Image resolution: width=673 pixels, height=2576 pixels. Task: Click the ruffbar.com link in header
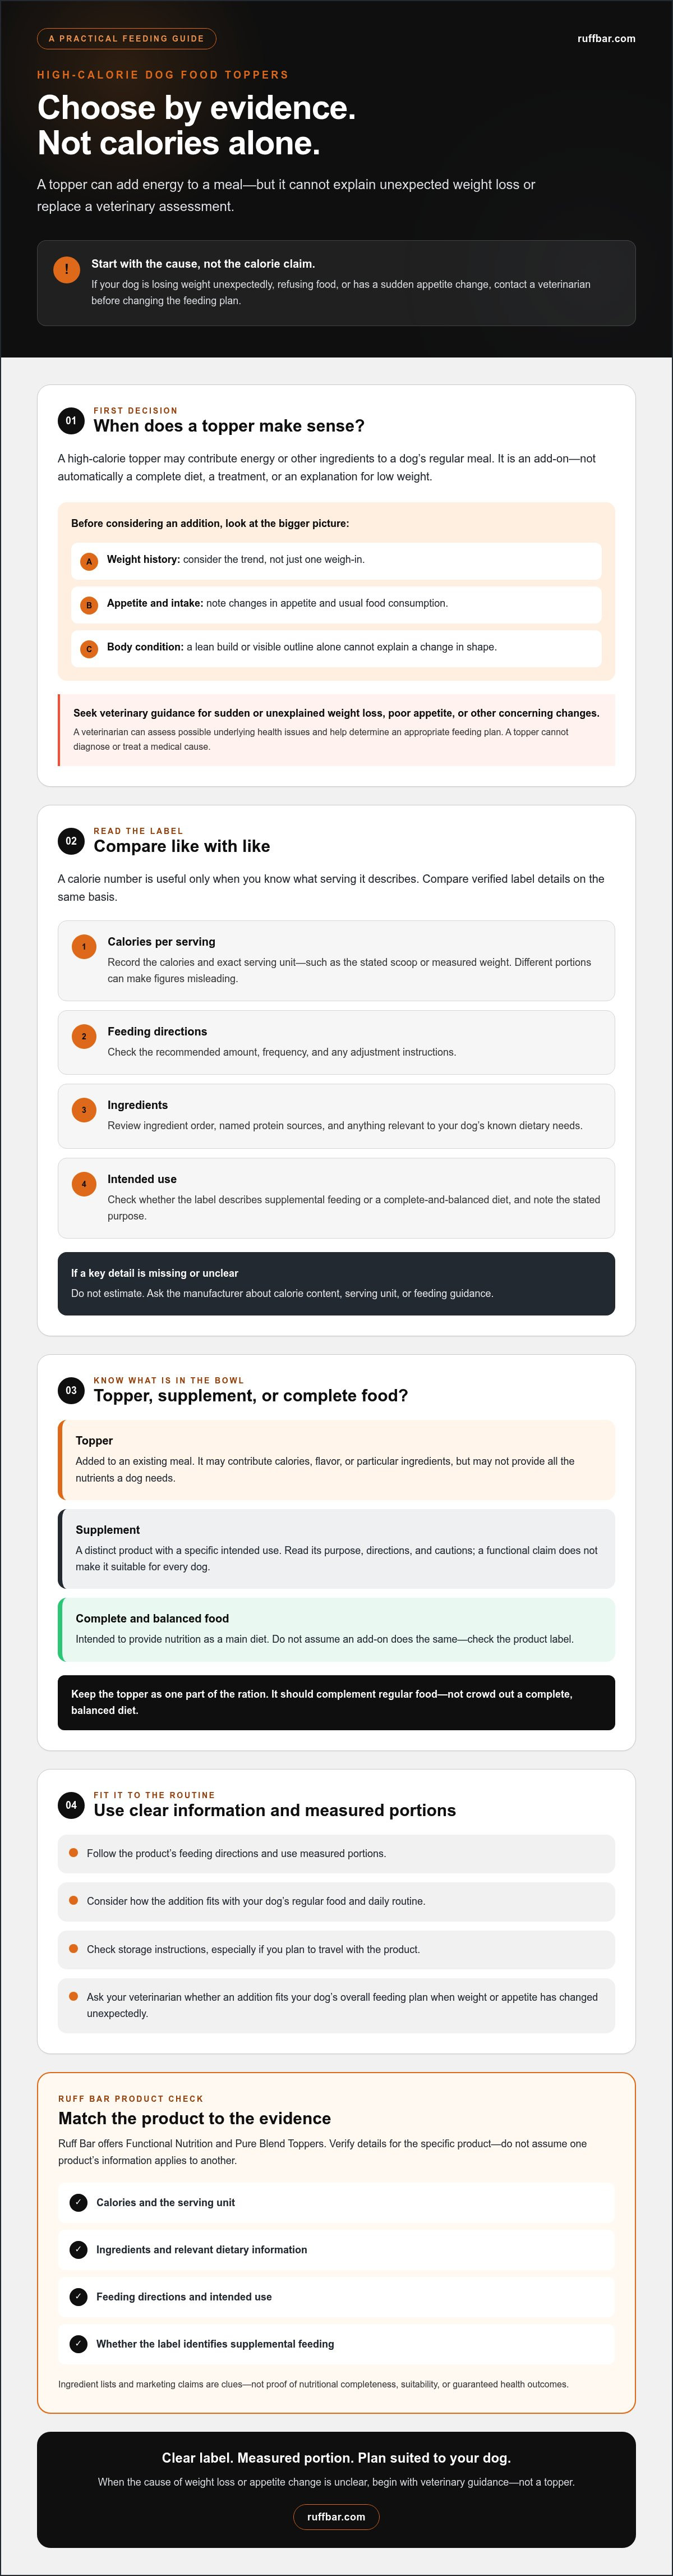tap(606, 39)
